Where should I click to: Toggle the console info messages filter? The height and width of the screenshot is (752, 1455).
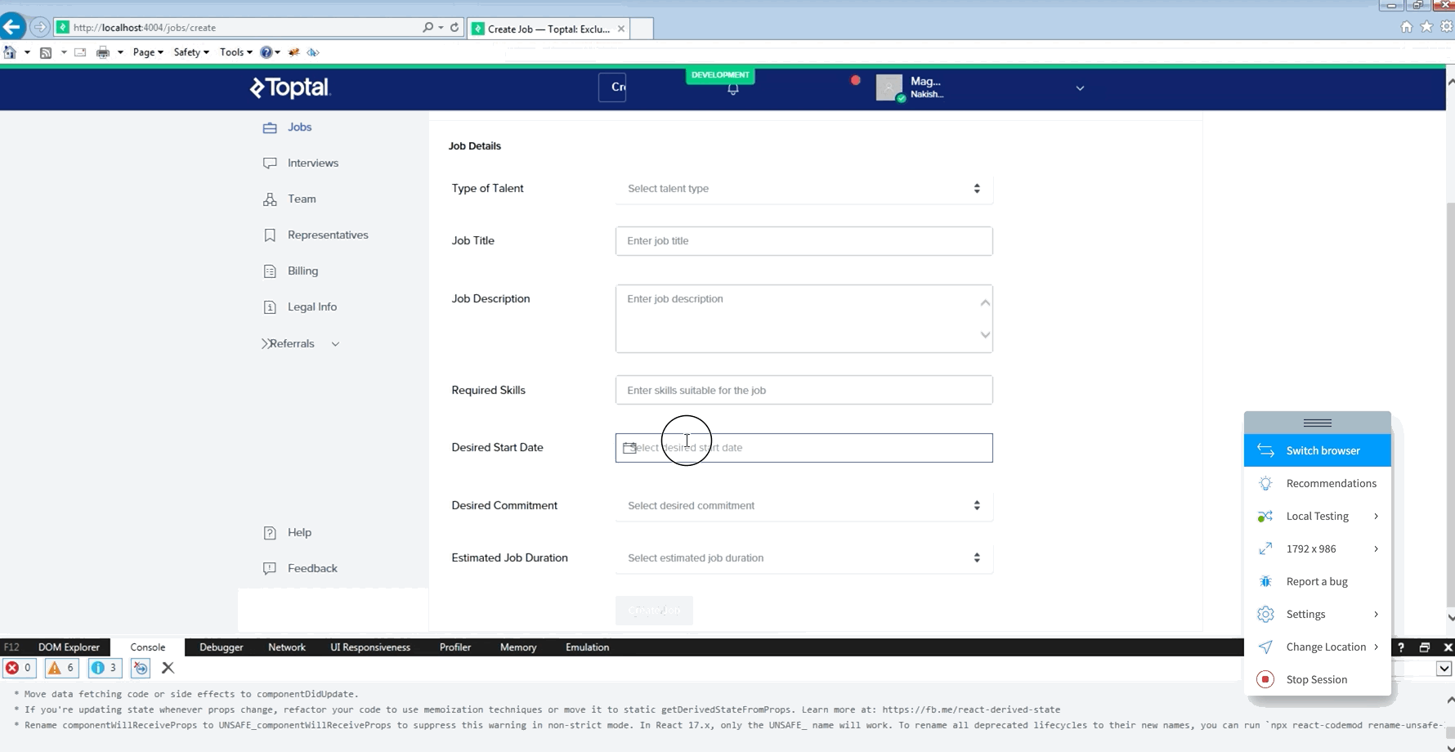[x=105, y=668]
